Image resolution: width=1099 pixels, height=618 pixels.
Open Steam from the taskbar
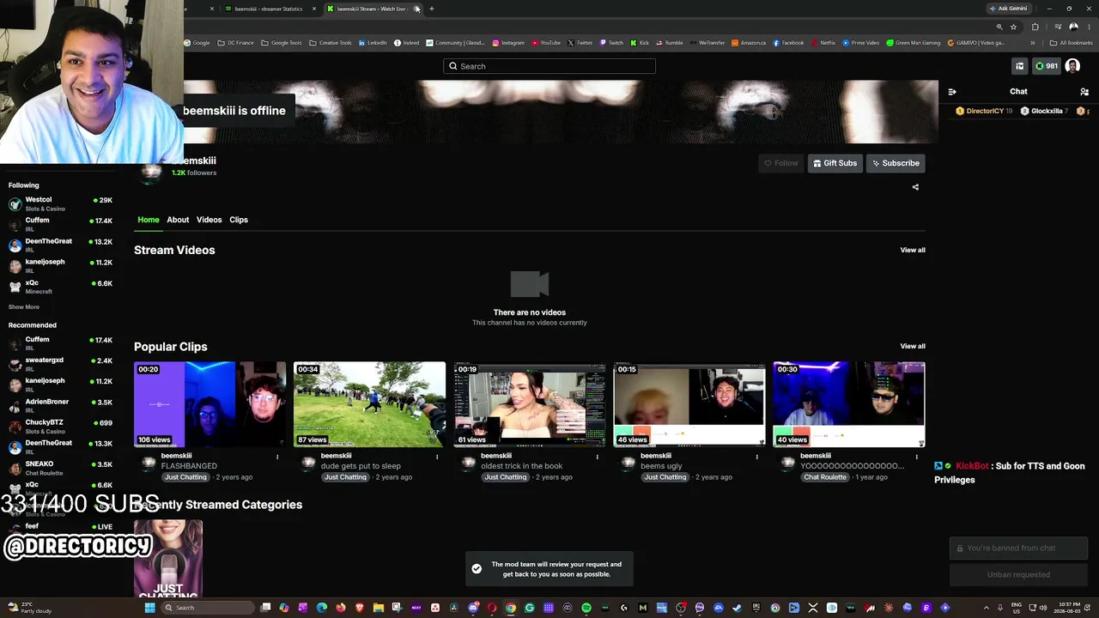pos(738,608)
